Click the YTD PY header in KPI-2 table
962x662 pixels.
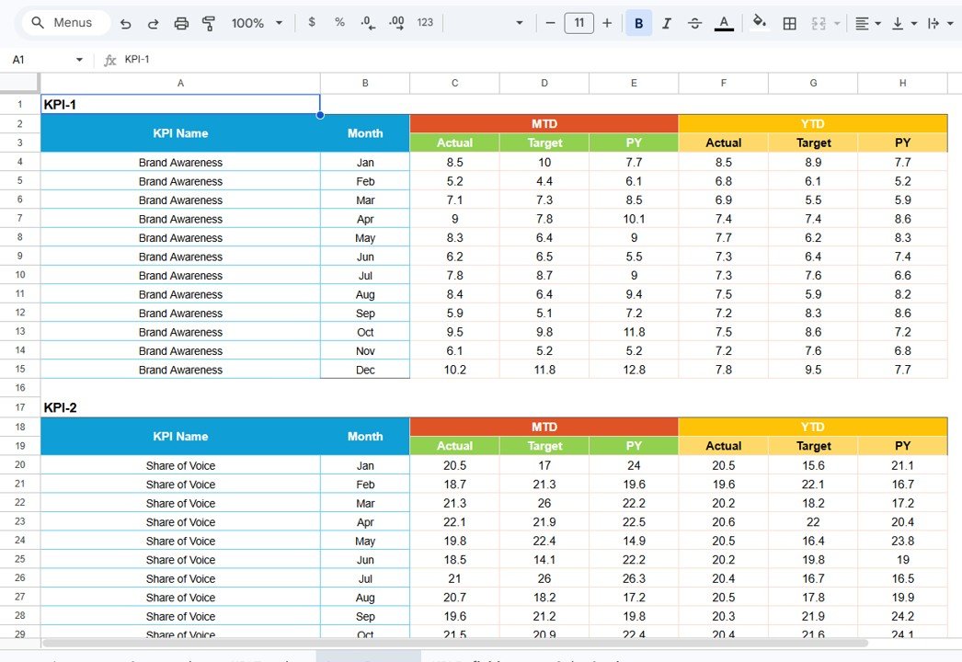[902, 446]
